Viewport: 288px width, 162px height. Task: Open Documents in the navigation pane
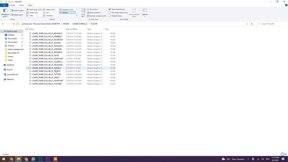tap(12, 42)
